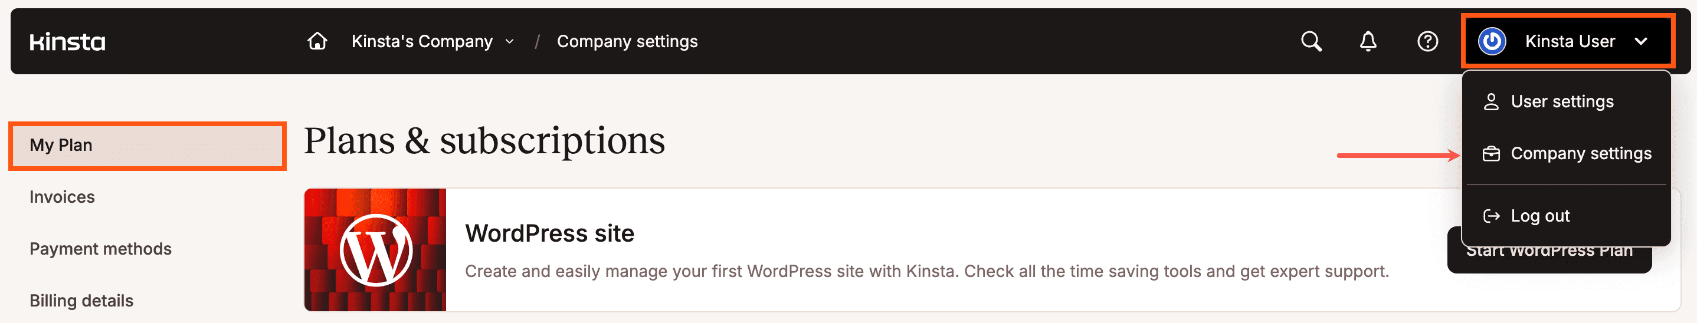Collapse the Kinsta User menu chevron
1697x323 pixels.
[1641, 41]
